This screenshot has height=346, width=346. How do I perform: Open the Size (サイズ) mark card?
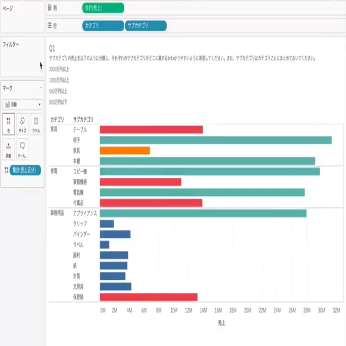pos(22,124)
